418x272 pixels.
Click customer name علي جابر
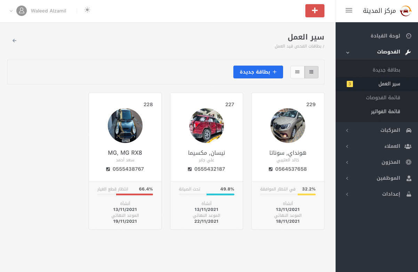(x=207, y=160)
